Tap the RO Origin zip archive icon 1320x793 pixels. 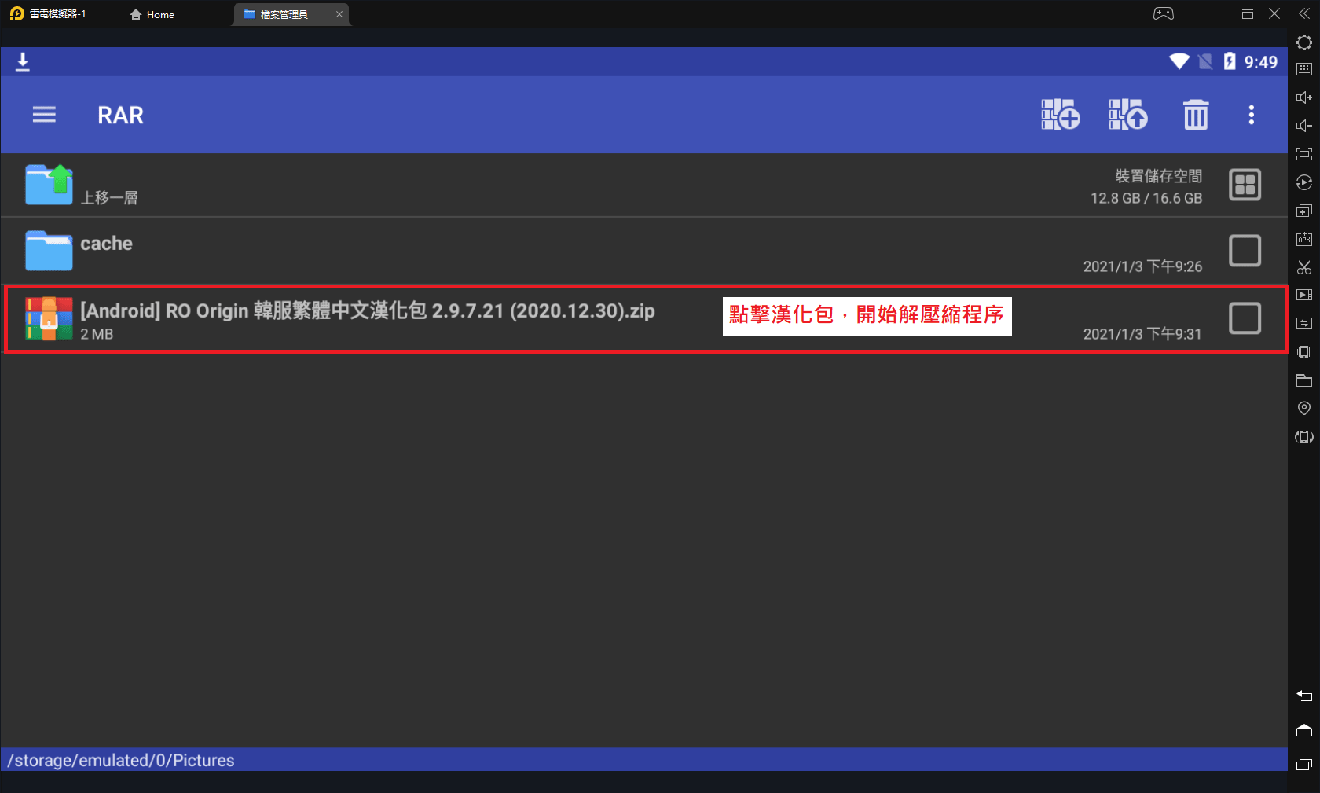pyautogui.click(x=49, y=318)
